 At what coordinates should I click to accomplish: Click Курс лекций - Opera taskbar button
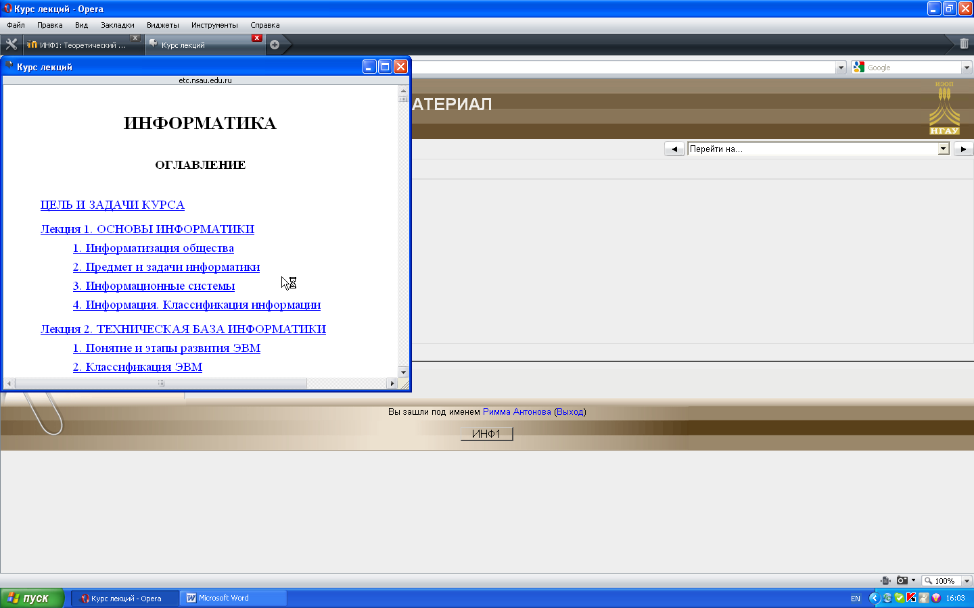[126, 598]
